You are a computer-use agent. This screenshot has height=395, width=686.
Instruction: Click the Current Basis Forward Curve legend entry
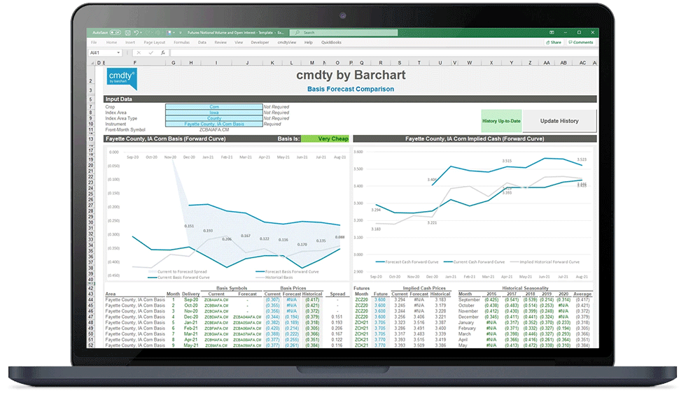click(179, 278)
